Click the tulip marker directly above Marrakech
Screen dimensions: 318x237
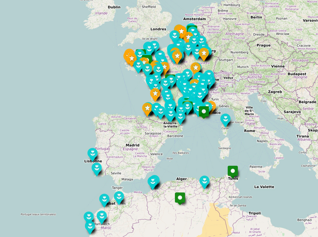coord(101,216)
